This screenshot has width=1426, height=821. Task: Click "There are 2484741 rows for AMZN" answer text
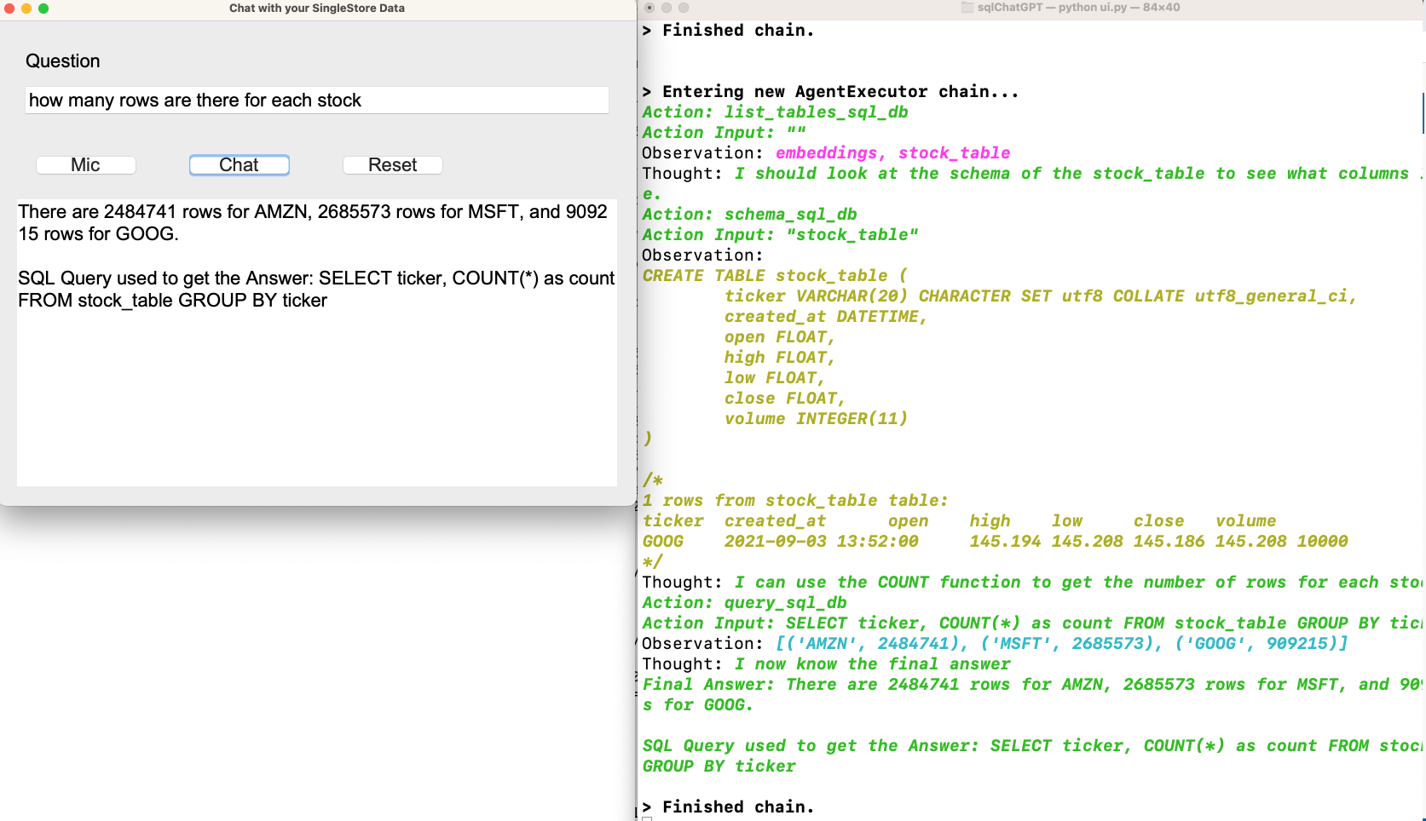(x=163, y=212)
